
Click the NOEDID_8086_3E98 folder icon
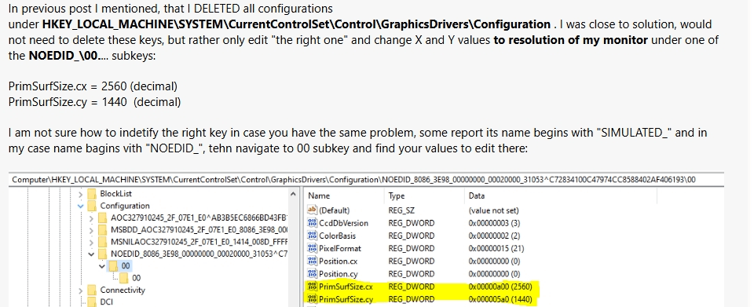click(102, 254)
